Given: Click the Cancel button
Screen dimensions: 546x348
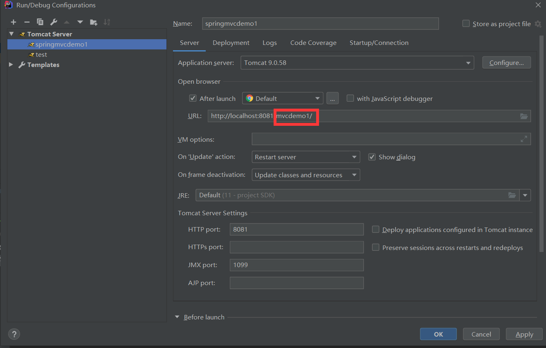Looking at the screenshot, I should click(x=481, y=334).
